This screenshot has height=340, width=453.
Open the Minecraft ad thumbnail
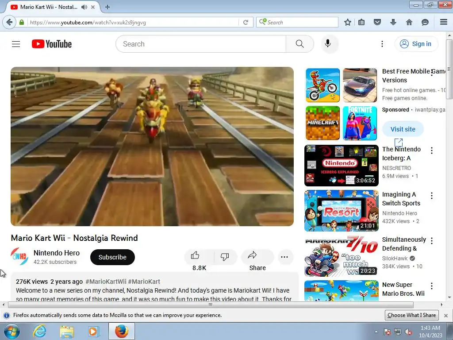tap(322, 123)
